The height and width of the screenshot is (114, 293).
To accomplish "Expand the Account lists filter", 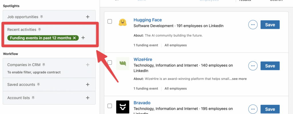I will (88, 98).
